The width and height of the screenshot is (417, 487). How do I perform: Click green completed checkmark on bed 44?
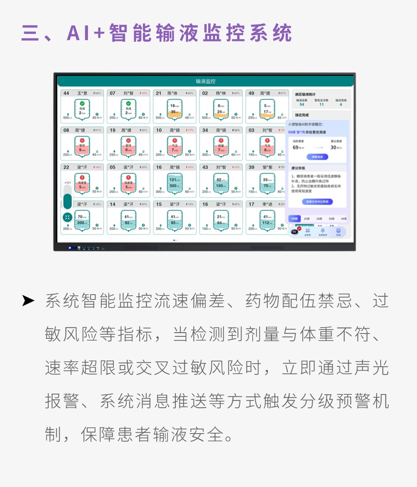click(x=82, y=103)
